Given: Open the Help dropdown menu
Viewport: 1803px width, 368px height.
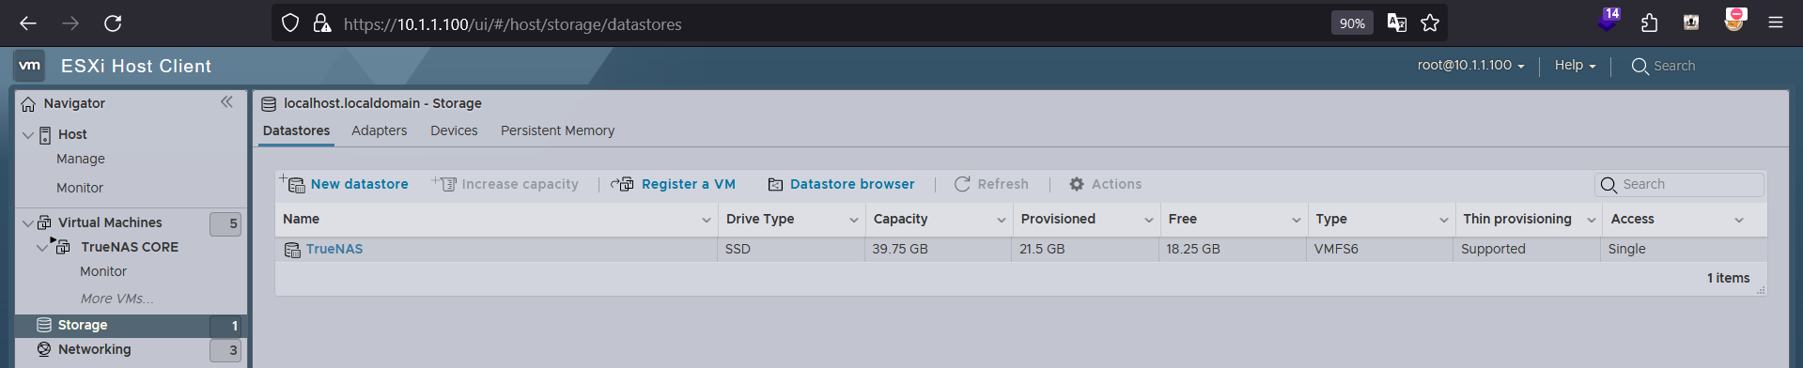Looking at the screenshot, I should (1575, 66).
